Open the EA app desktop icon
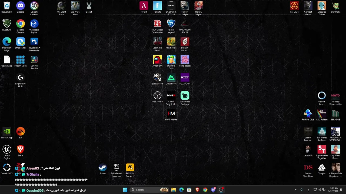Image resolution: width=346 pixels, height=194 pixels. 21,133
